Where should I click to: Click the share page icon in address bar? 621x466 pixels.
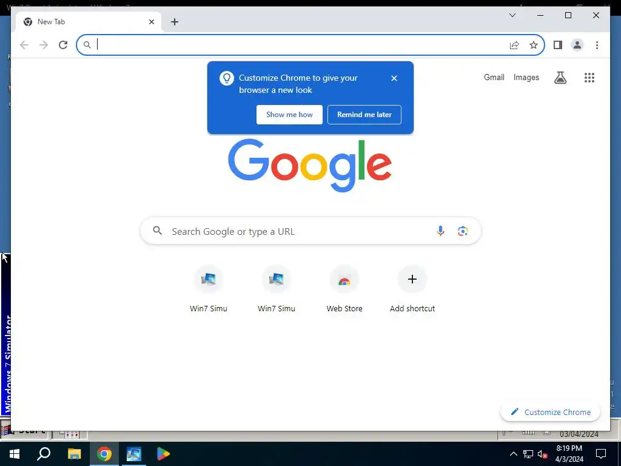click(514, 45)
